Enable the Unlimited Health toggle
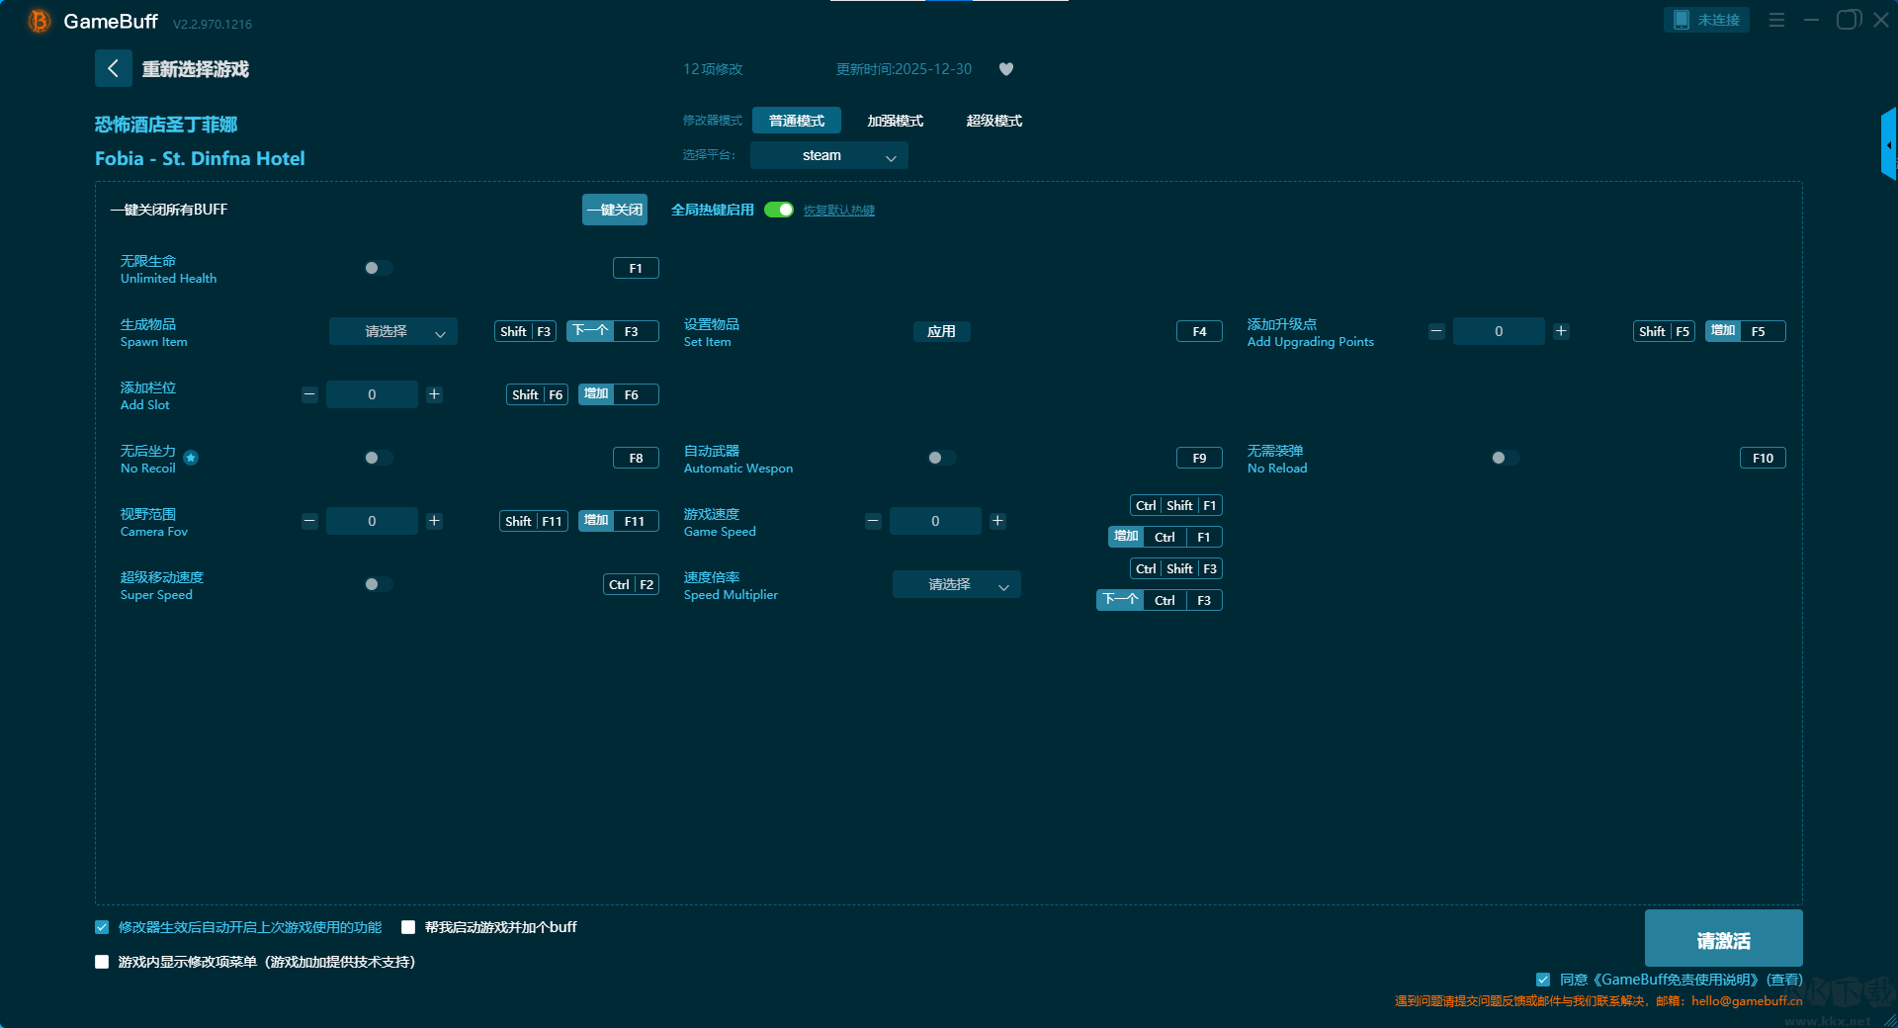This screenshot has width=1898, height=1028. [x=378, y=268]
